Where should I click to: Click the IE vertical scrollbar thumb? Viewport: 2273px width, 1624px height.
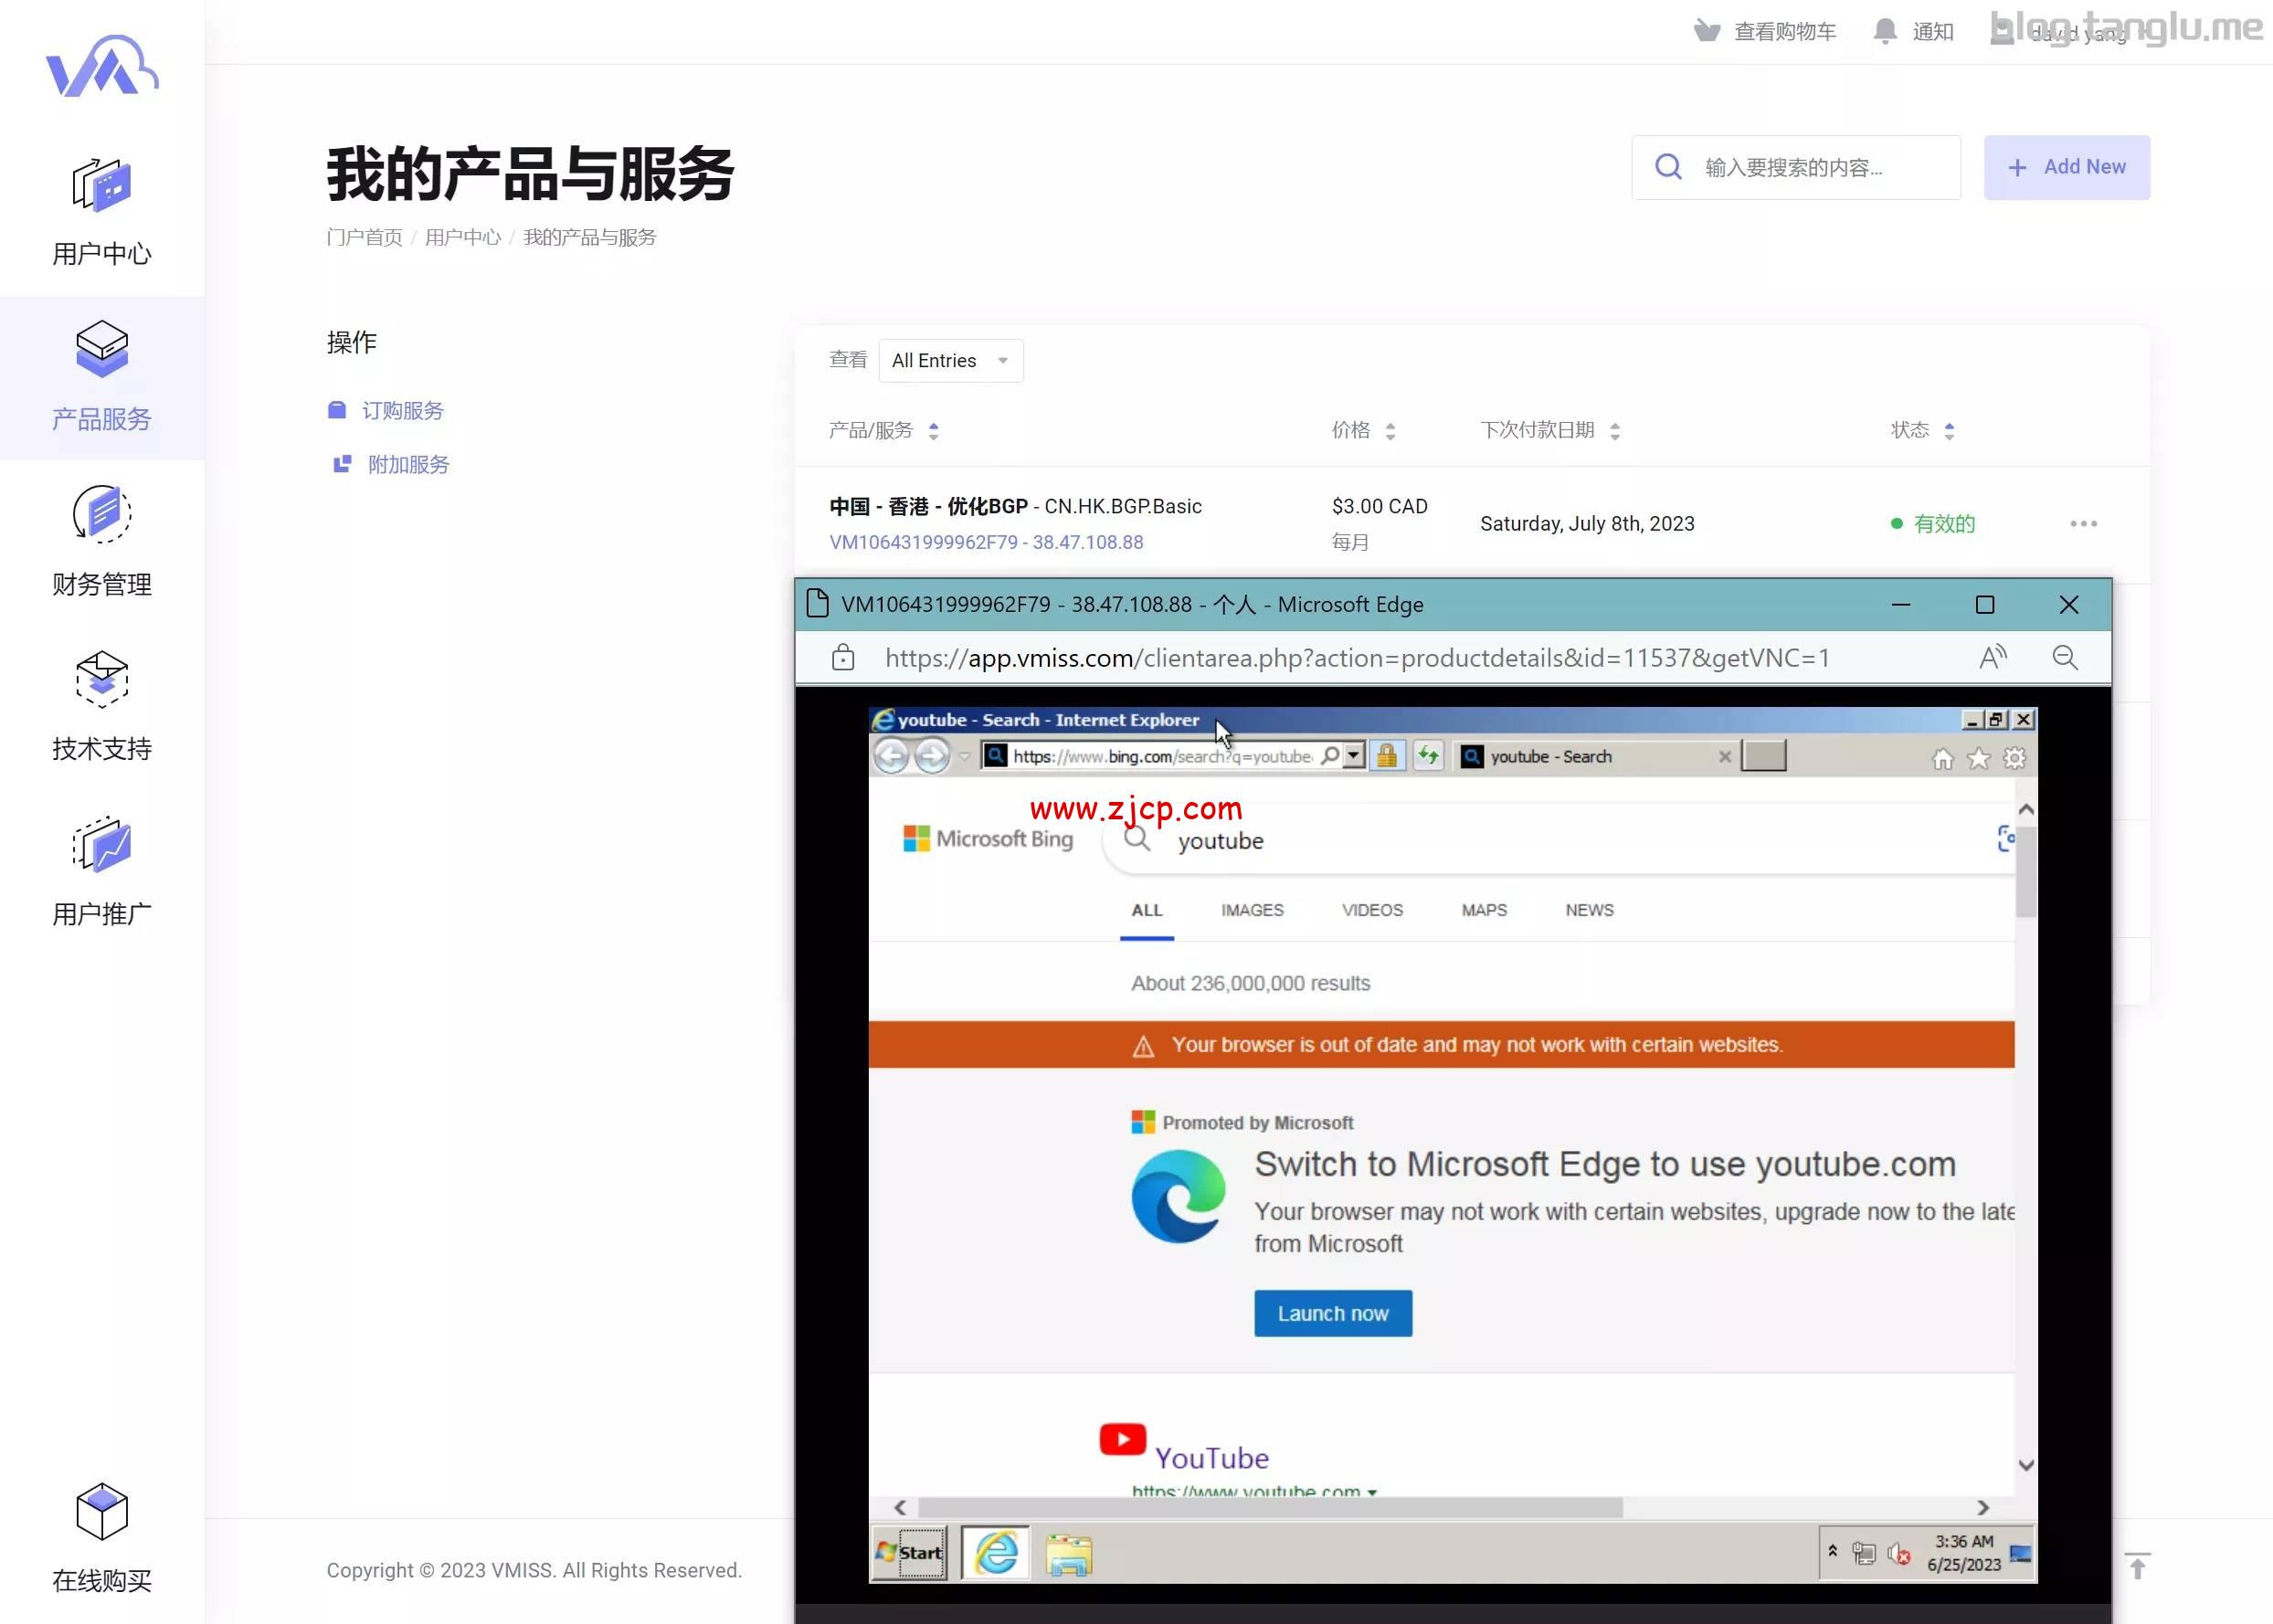[x=2026, y=871]
